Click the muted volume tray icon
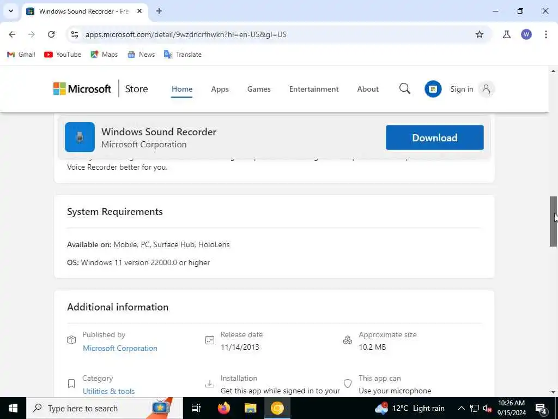558x419 pixels. point(487,408)
